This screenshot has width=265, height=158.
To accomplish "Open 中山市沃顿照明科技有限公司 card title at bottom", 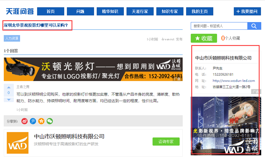I will (69, 137).
